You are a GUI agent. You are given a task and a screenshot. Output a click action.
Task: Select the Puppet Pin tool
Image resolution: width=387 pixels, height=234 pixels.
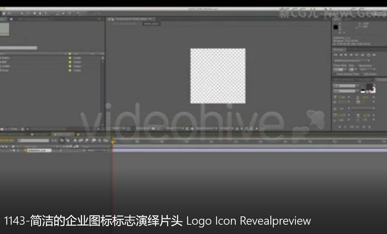[78, 13]
